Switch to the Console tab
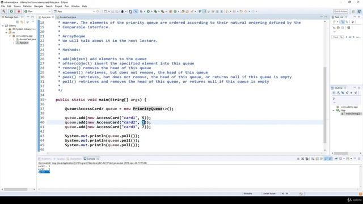Viewport: 363px width, 204px height. [x=91, y=159]
